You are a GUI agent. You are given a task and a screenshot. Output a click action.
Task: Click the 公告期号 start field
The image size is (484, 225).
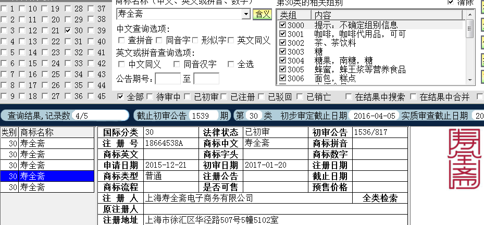pyautogui.click(x=168, y=79)
